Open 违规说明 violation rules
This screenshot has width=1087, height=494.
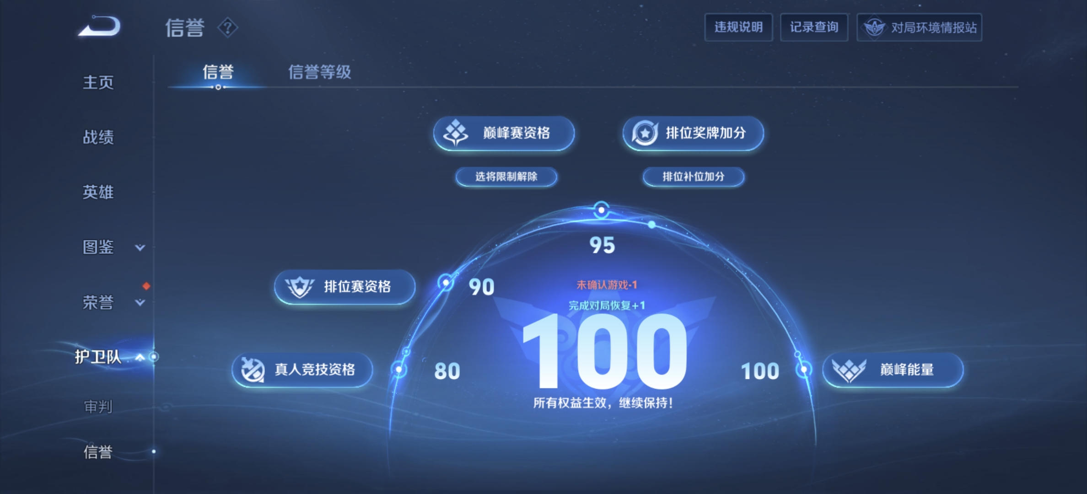tap(738, 27)
